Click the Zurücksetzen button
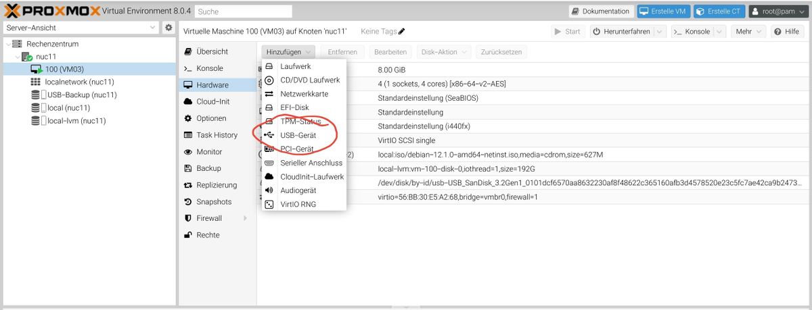 (501, 51)
